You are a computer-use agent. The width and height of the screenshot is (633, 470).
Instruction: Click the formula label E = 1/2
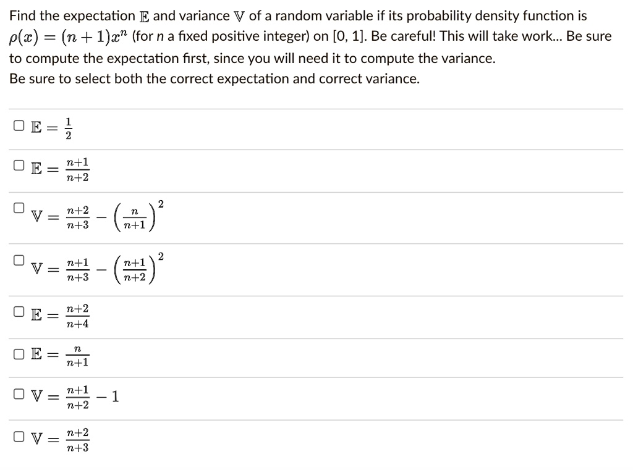tap(53, 127)
